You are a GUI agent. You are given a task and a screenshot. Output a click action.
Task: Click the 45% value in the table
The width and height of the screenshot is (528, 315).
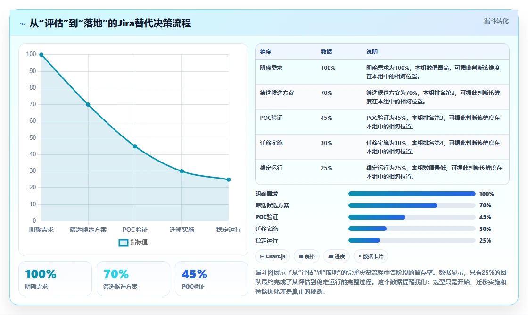coord(326,118)
